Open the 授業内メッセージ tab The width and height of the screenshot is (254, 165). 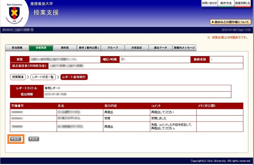(184, 48)
